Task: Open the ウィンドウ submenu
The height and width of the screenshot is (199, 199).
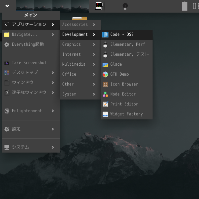Action: (31, 83)
